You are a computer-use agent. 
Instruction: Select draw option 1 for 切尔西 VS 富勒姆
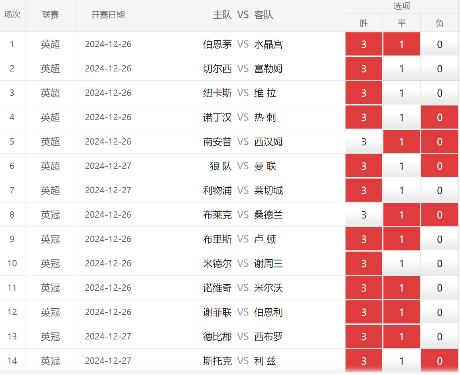click(402, 68)
